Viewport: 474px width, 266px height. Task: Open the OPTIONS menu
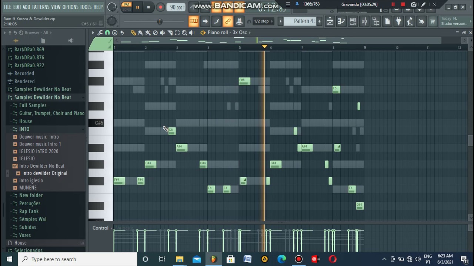[70, 7]
